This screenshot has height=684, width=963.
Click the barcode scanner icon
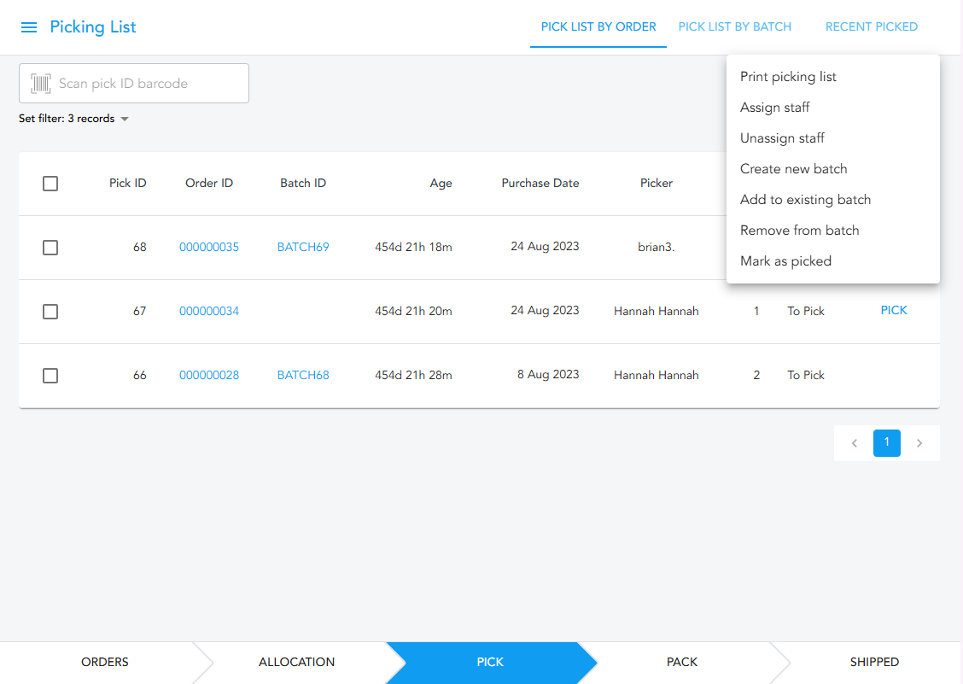41,84
